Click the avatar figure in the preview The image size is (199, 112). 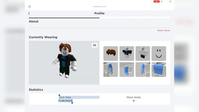(x=65, y=60)
